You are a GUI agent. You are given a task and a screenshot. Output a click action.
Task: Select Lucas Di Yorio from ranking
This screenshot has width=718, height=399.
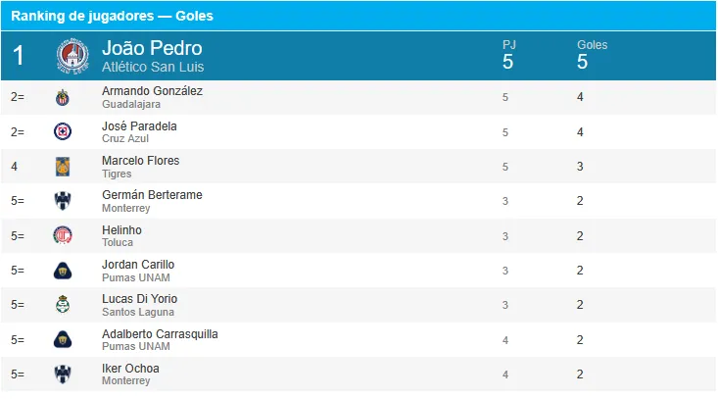(139, 299)
